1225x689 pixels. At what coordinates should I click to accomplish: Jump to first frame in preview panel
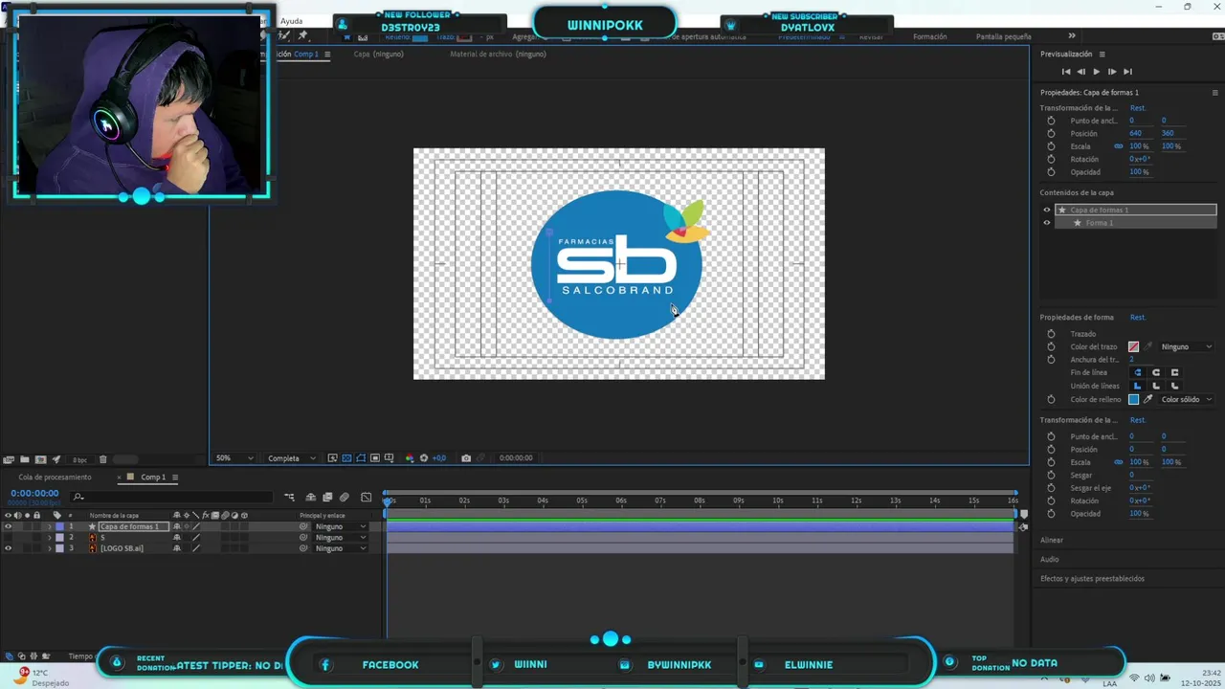(1066, 72)
